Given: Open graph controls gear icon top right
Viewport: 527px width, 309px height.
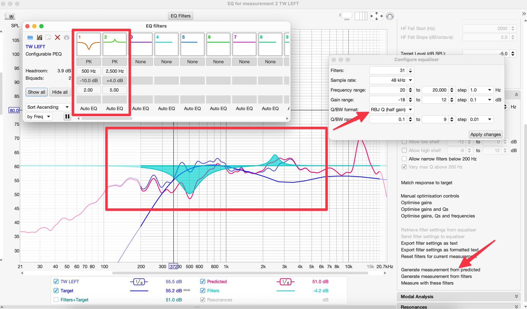Looking at the screenshot, I should click(x=390, y=16).
